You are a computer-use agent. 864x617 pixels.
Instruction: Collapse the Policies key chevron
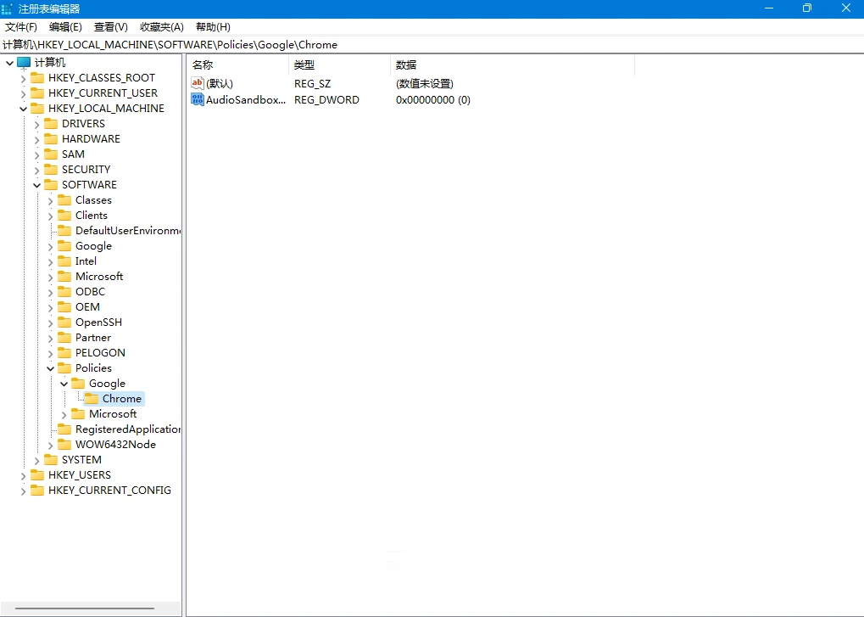pyautogui.click(x=51, y=368)
